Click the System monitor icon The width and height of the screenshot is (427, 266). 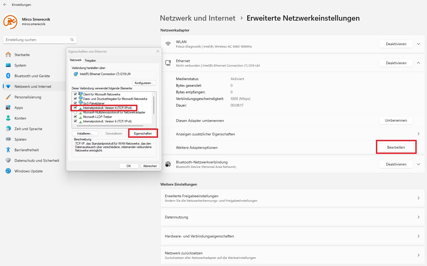pos(8,65)
